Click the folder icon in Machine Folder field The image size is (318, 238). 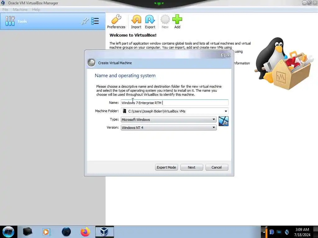click(x=125, y=111)
